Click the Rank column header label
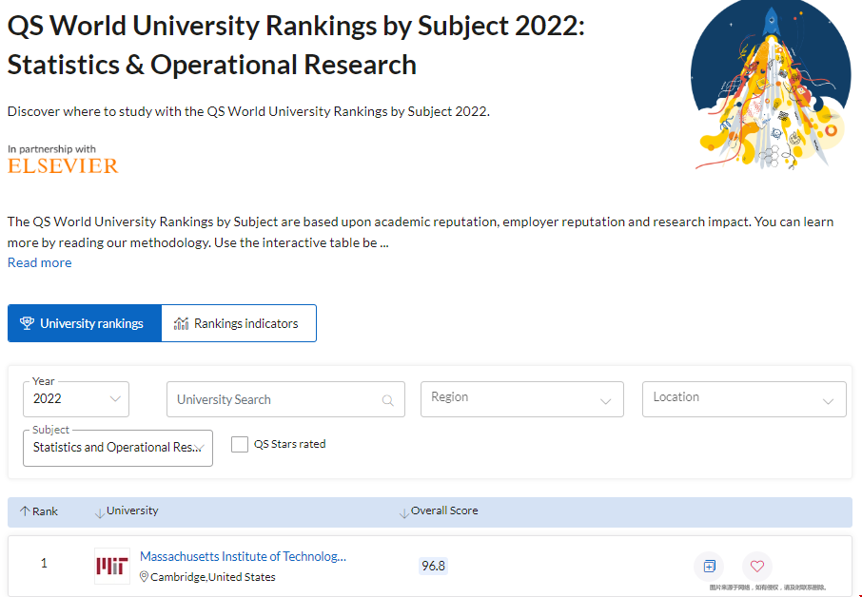 (x=45, y=511)
